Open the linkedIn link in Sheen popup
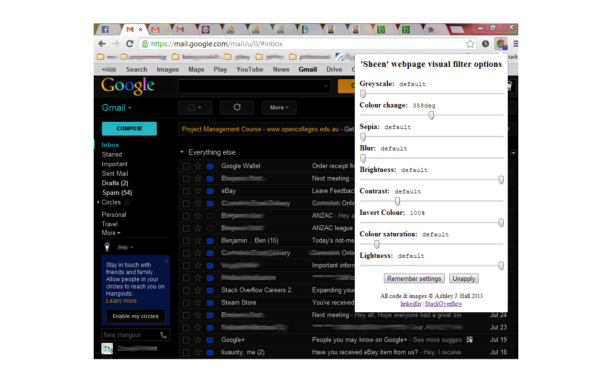The width and height of the screenshot is (612, 382). point(411,304)
